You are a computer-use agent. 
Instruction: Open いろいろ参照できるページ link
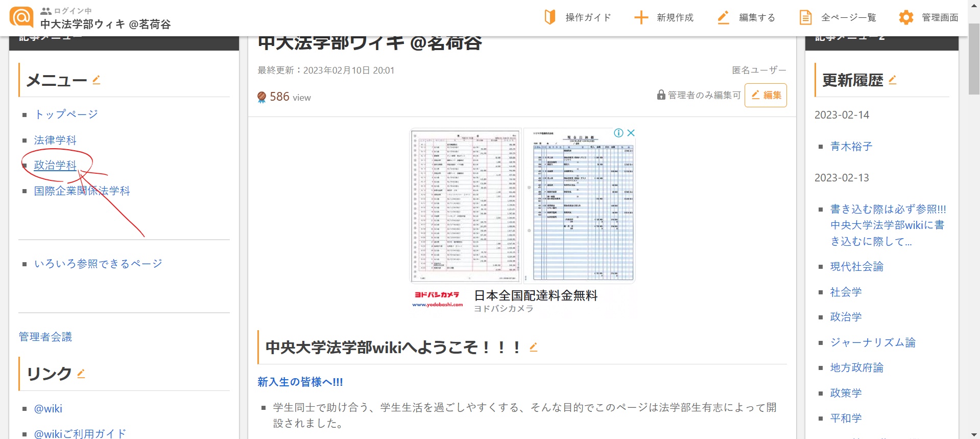pos(98,264)
